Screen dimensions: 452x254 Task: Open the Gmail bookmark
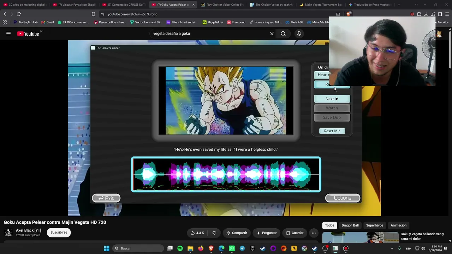48,22
